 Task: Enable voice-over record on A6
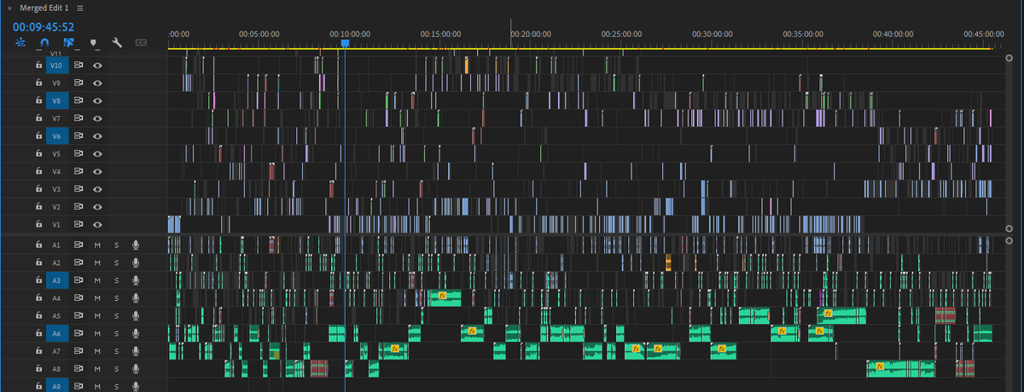tap(135, 334)
